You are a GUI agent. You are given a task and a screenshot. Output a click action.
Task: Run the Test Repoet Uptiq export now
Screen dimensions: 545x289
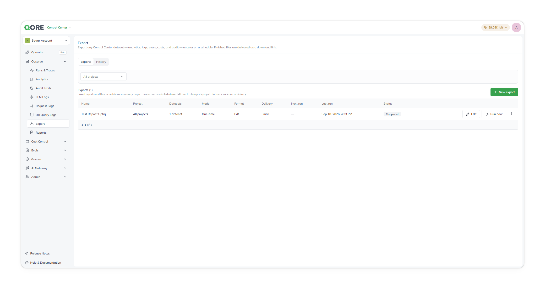494,114
